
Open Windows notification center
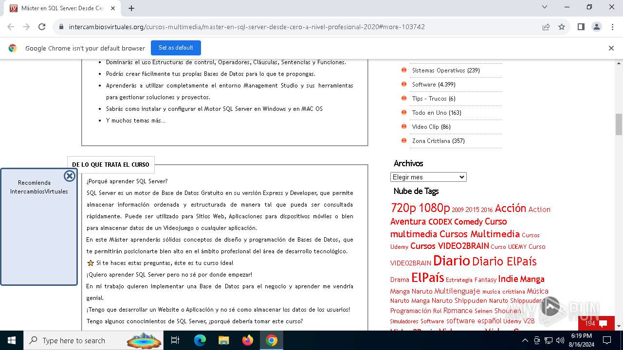[607, 340]
